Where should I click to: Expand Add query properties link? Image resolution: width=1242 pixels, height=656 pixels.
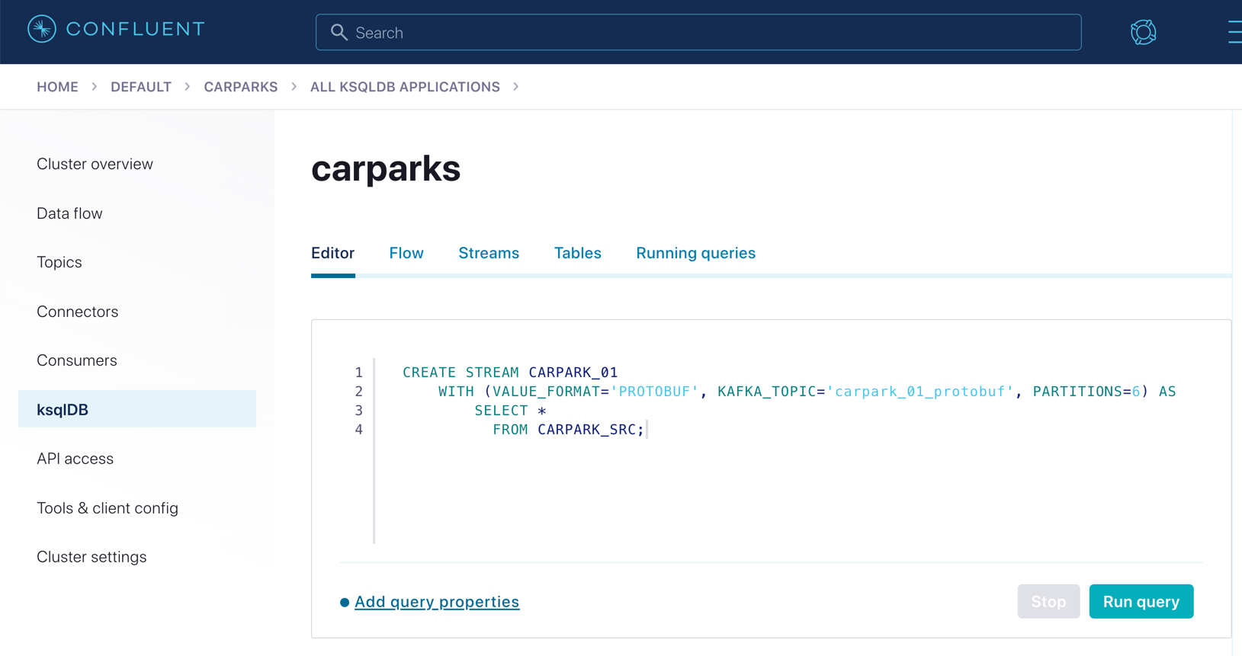pyautogui.click(x=437, y=602)
